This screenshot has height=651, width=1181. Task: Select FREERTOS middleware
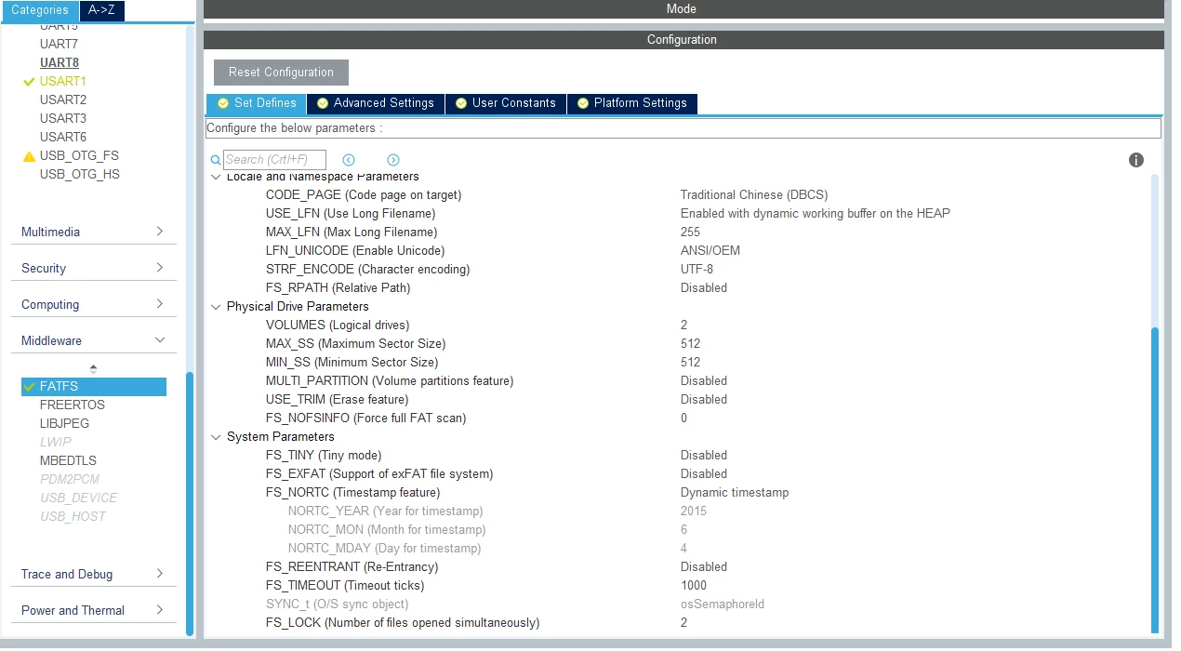pos(73,405)
